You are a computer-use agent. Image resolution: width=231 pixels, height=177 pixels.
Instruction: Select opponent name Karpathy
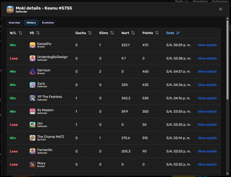pyautogui.click(x=44, y=44)
